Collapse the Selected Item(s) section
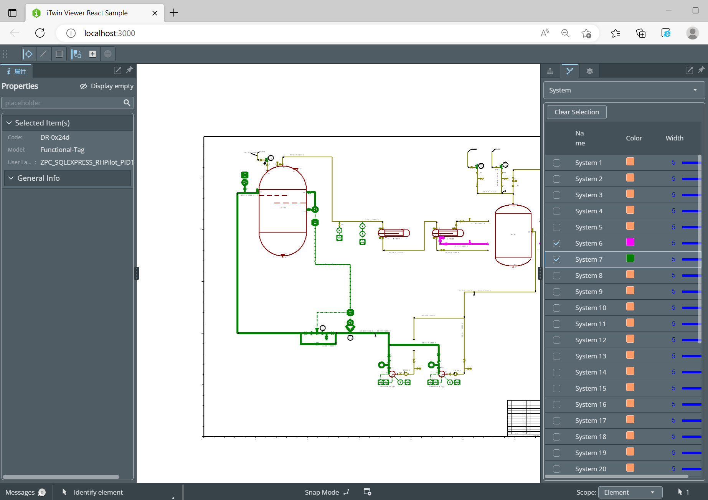Viewport: 708px width, 500px height. click(10, 123)
